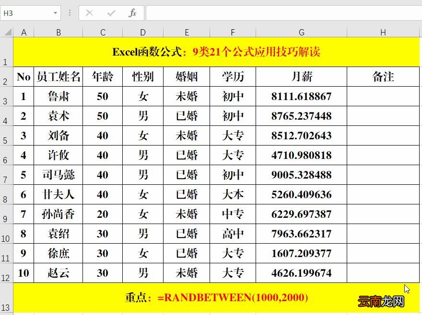Select column F header
The height and width of the screenshot is (315, 422).
point(233,33)
